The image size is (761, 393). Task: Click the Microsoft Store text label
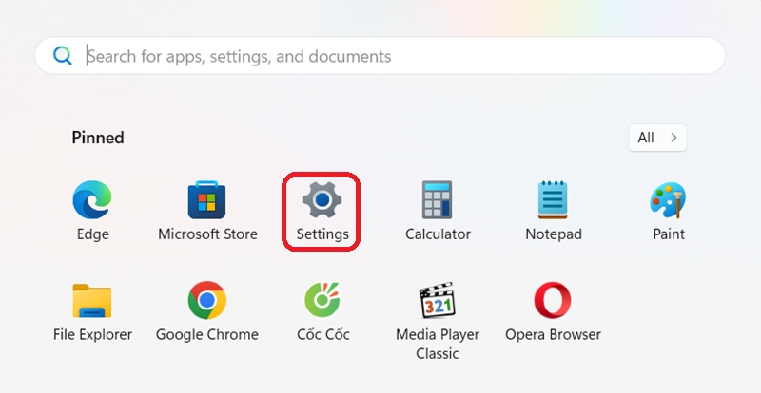[207, 234]
